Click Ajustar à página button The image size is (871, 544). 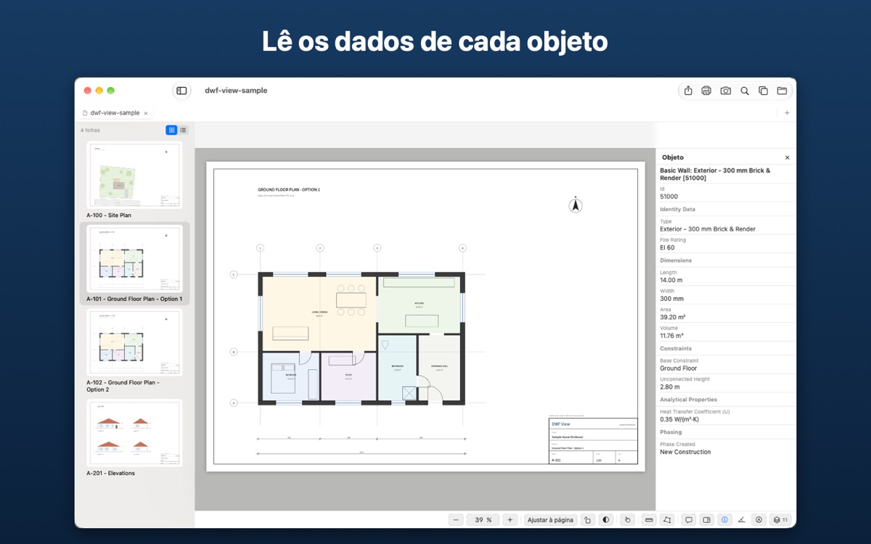(550, 519)
